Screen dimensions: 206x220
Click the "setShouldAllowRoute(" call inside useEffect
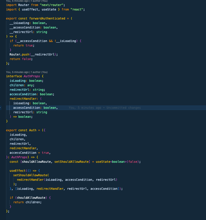tap(31, 175)
